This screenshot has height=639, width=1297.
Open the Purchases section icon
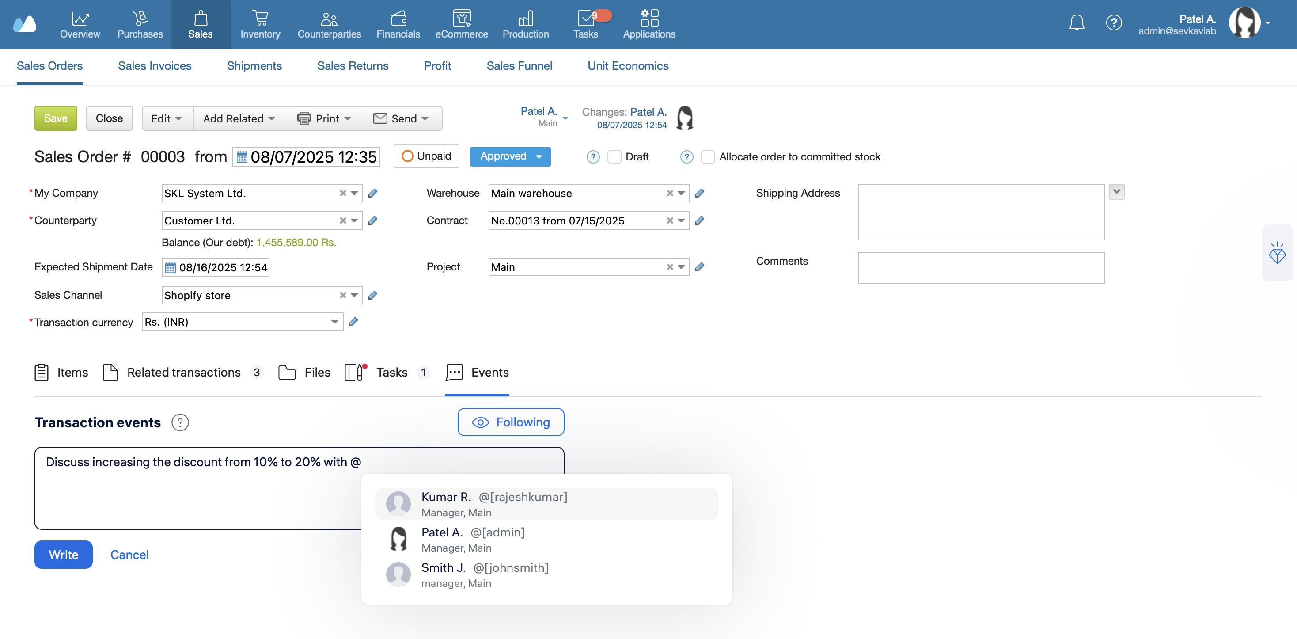point(140,19)
